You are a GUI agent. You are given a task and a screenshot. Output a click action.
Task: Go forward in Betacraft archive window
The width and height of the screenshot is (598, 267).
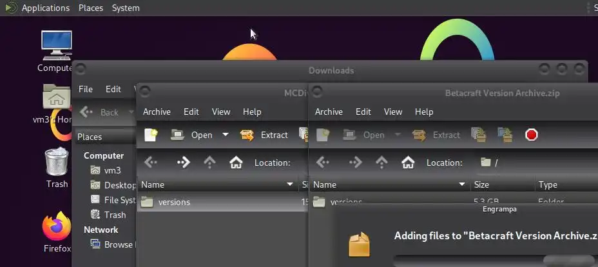coord(355,163)
